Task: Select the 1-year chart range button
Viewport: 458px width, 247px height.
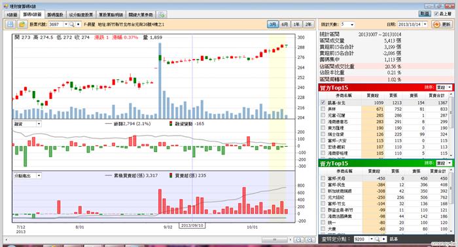Action: coord(297,24)
